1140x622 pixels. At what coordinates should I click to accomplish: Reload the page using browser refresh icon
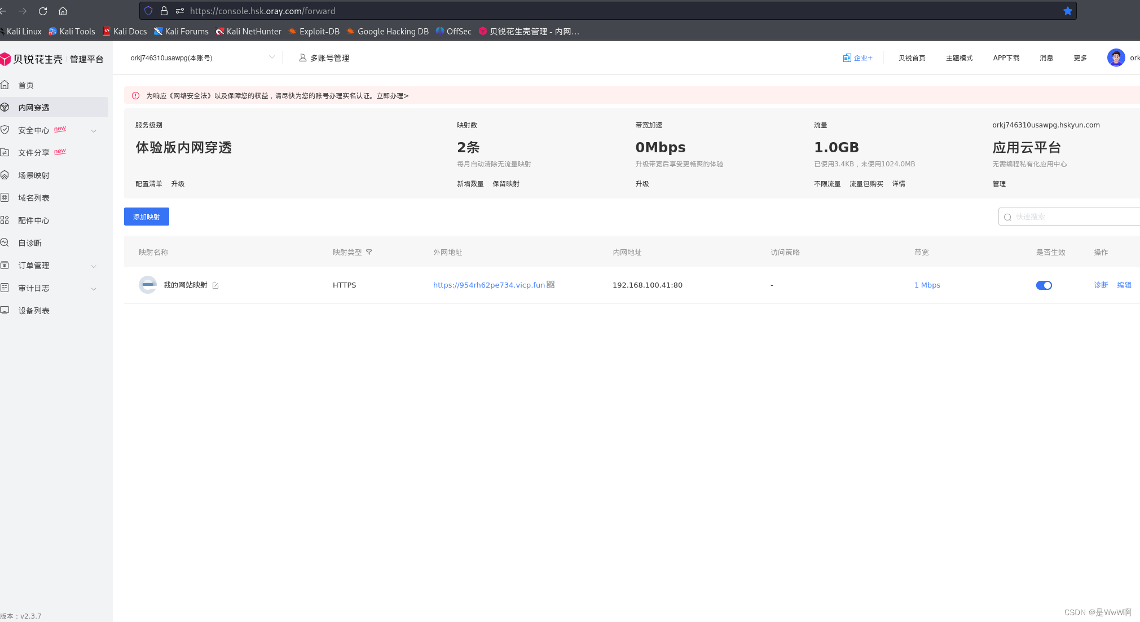click(x=43, y=11)
